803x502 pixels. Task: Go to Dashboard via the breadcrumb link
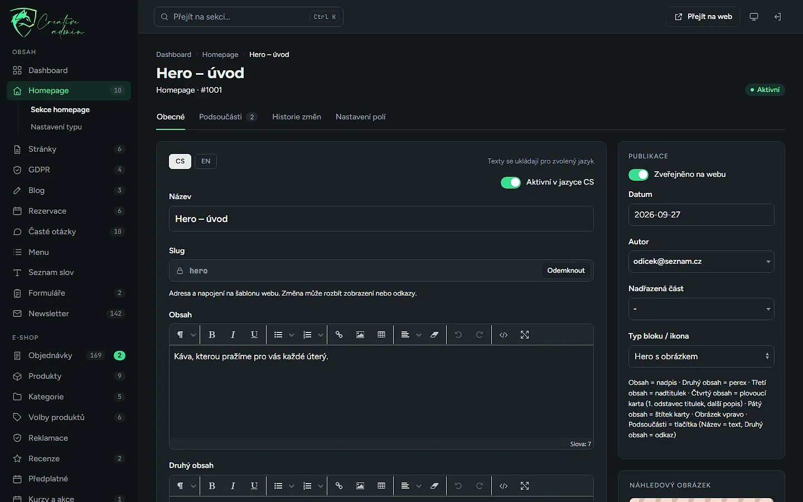(173, 55)
